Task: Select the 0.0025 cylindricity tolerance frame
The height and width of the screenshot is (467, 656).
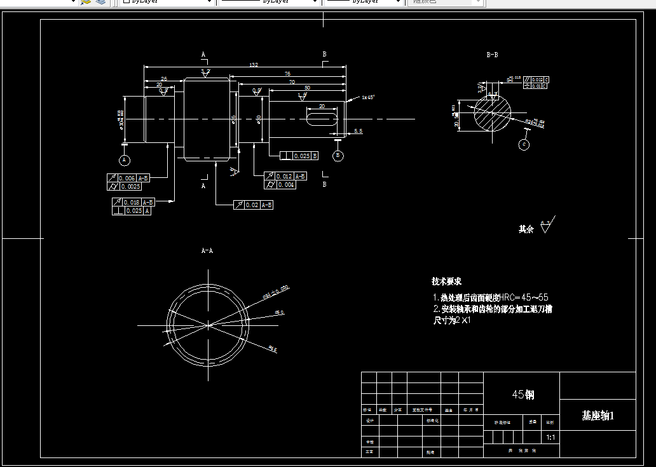Action: (x=124, y=186)
